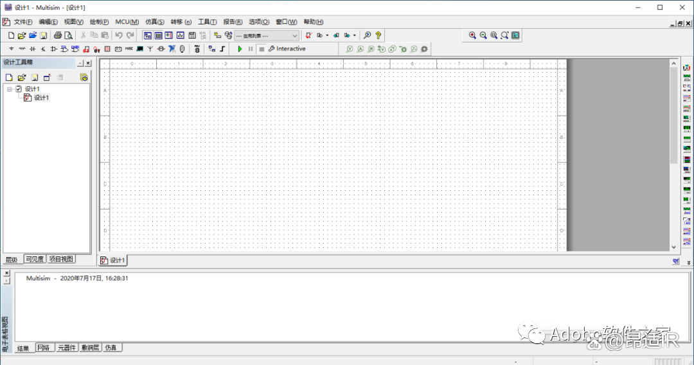The height and width of the screenshot is (365, 694).
Task: Toggle the 设计1 checkbox in design tree
Action: [x=19, y=89]
